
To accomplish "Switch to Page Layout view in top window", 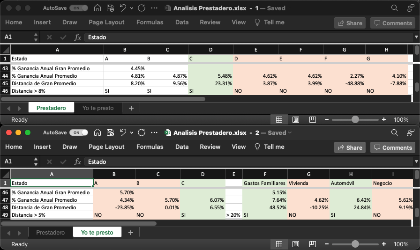I will coord(296,120).
